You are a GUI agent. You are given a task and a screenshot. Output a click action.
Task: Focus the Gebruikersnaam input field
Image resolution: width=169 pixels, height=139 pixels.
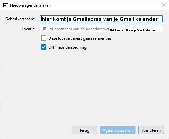point(101,19)
